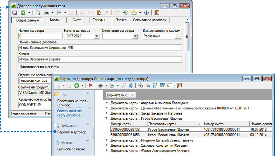Open Выписка по карте report

point(71,149)
